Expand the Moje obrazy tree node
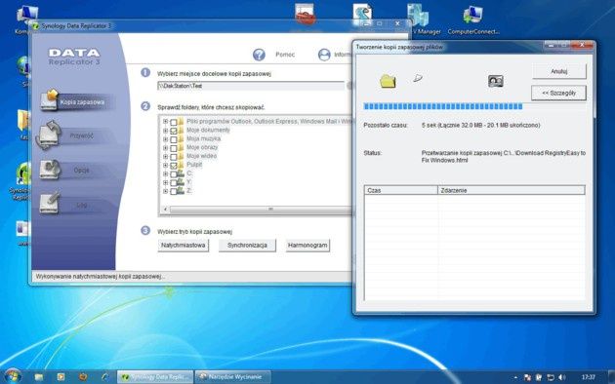615x384 pixels. (x=166, y=147)
